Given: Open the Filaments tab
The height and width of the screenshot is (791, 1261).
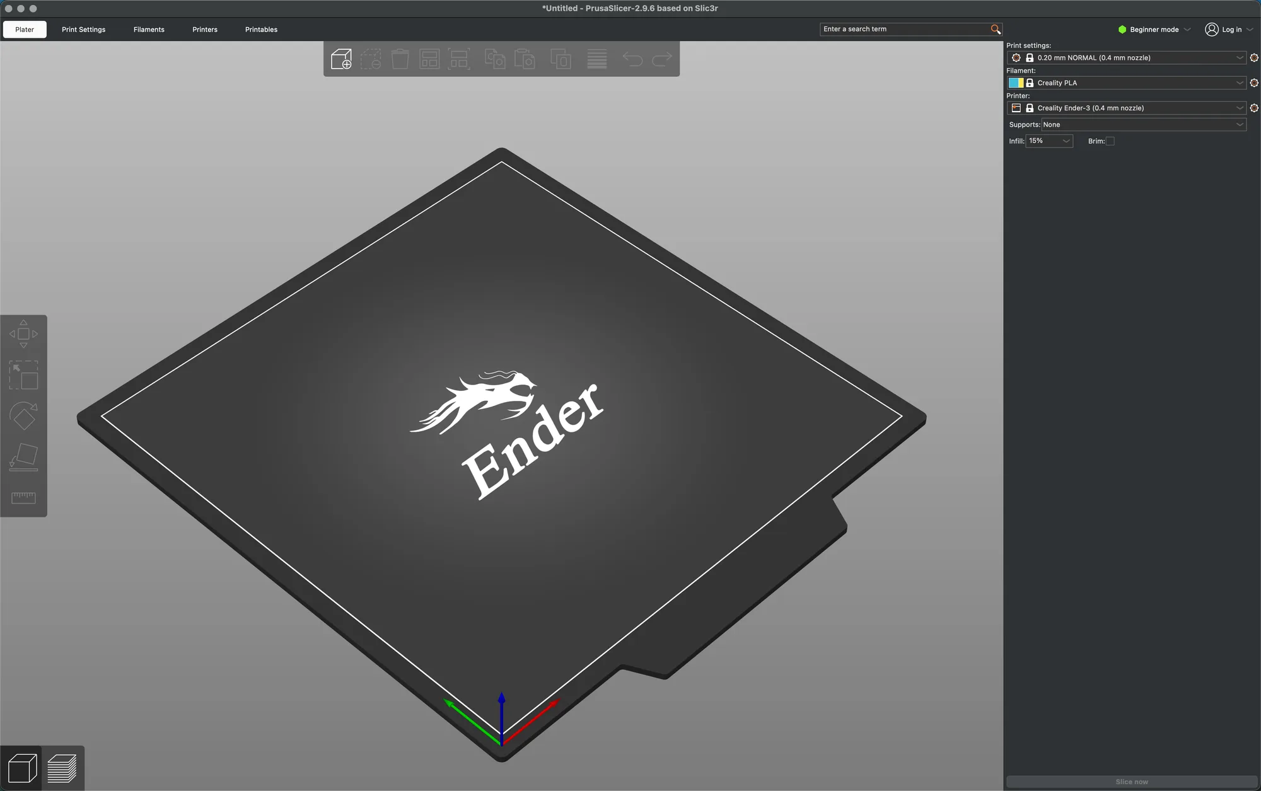Looking at the screenshot, I should (149, 30).
